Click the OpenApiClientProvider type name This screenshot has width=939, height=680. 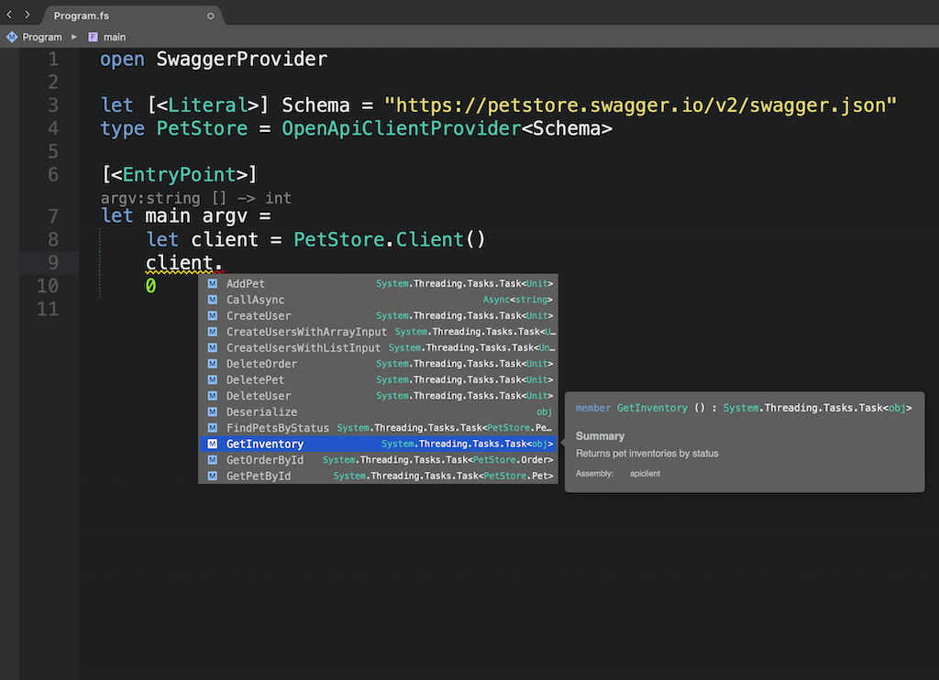[x=402, y=128]
